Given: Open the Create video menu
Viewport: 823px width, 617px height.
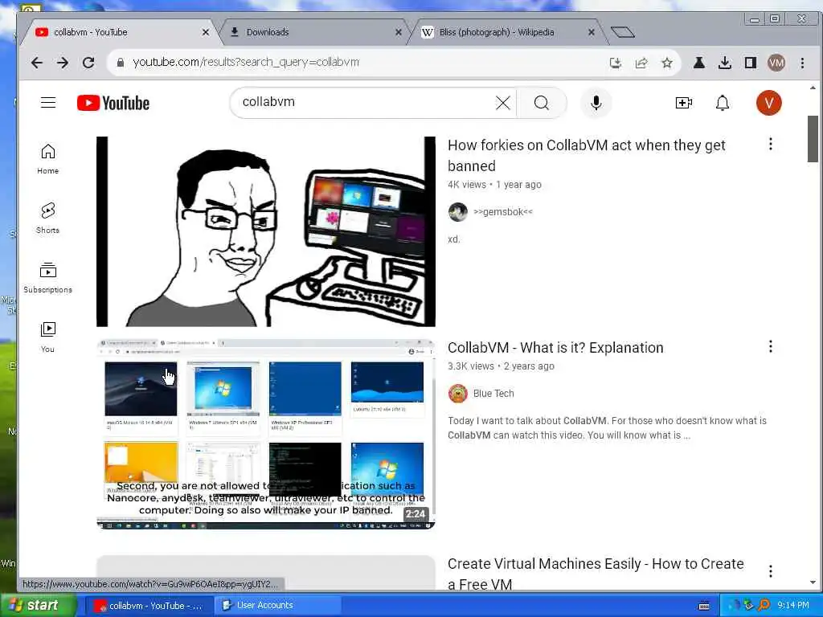Looking at the screenshot, I should [683, 103].
